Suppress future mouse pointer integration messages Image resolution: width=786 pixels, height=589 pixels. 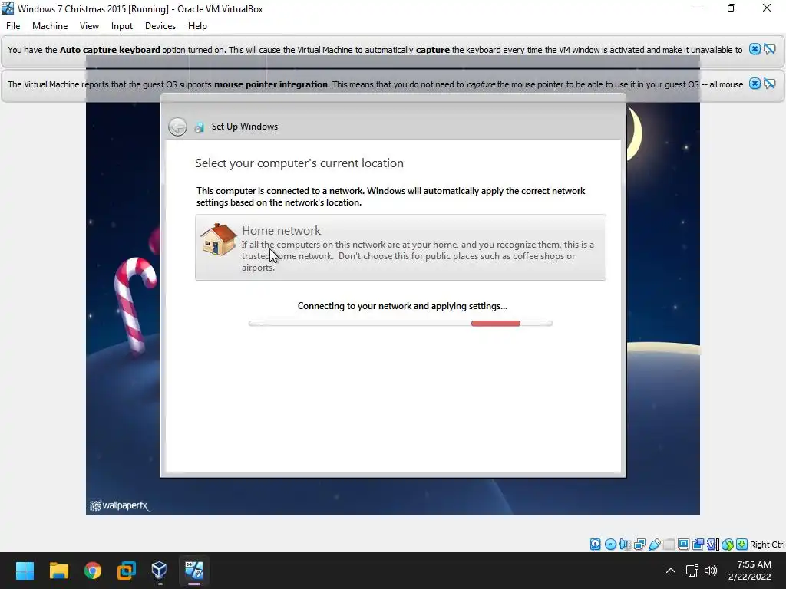[769, 84]
